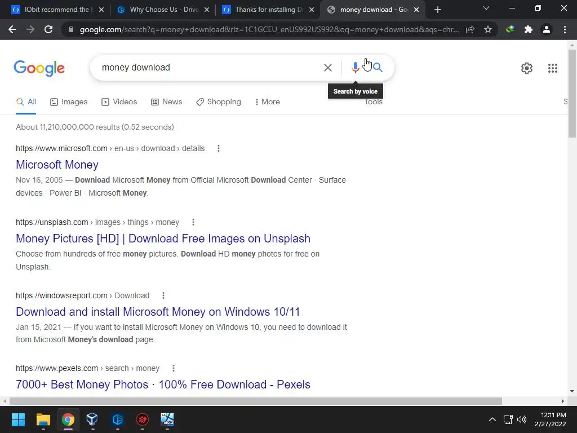Viewport: 577px width, 433px height.
Task: Switch to the Images tab
Action: click(x=69, y=101)
